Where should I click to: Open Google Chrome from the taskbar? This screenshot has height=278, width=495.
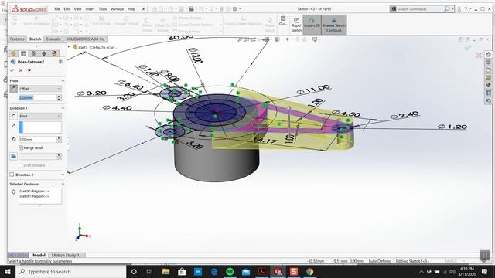coord(309,272)
